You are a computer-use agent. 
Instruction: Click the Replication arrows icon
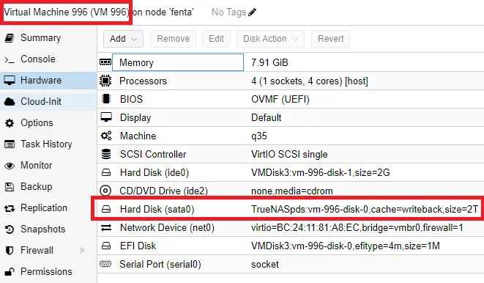(x=10, y=208)
